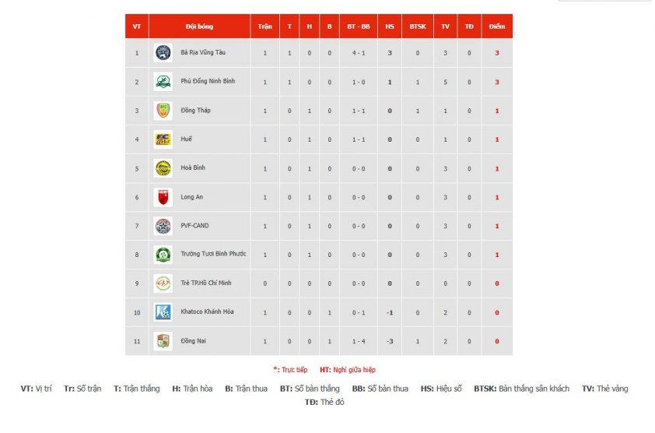This screenshot has width=655, height=433.
Task: Click the PVF-CAND team logo
Action: pyautogui.click(x=163, y=226)
